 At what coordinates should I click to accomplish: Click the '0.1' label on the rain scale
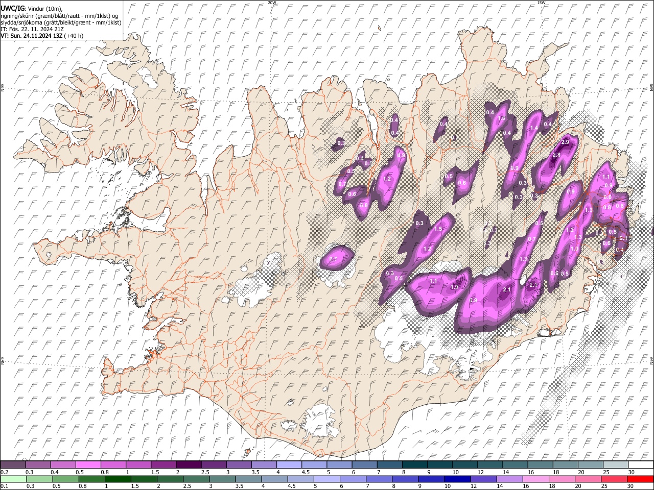(5, 486)
